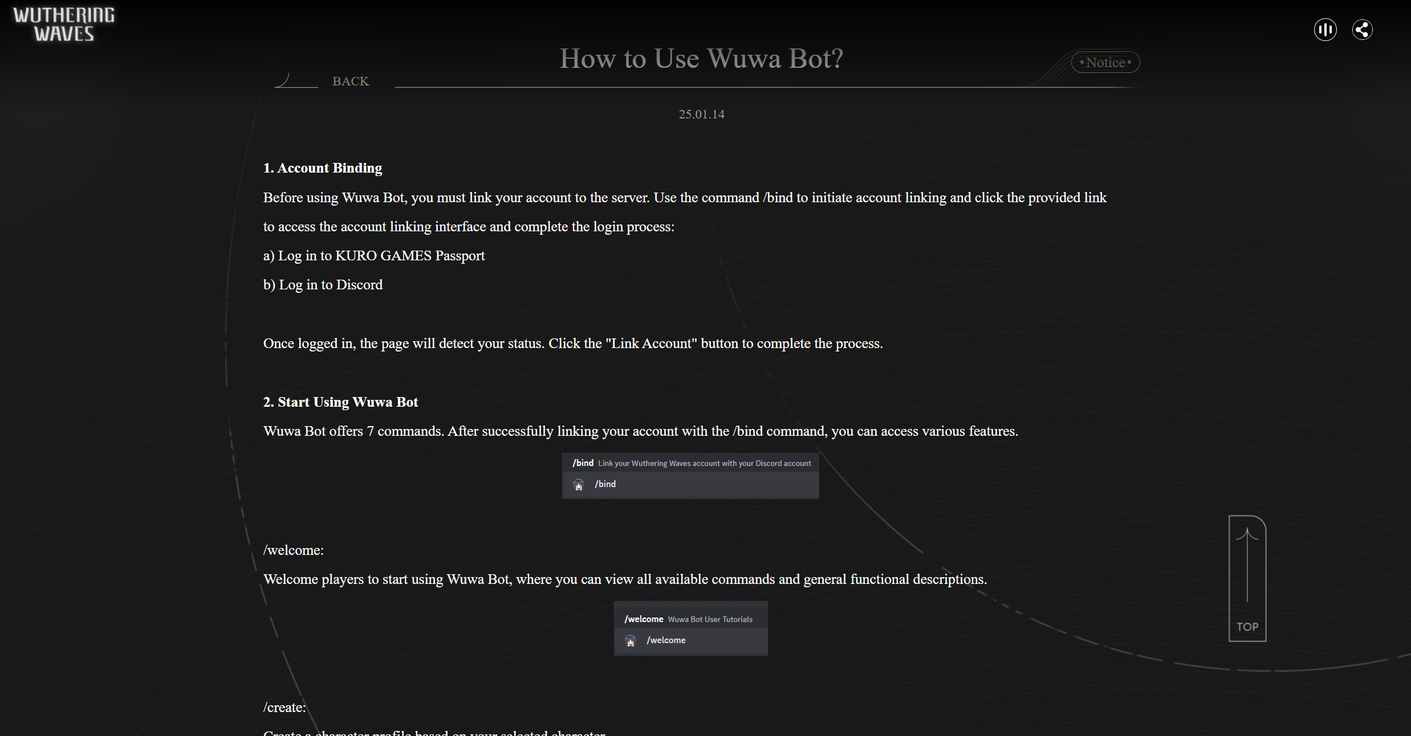This screenshot has width=1411, height=736.
Task: Open the share icon menu
Action: pyautogui.click(x=1362, y=30)
